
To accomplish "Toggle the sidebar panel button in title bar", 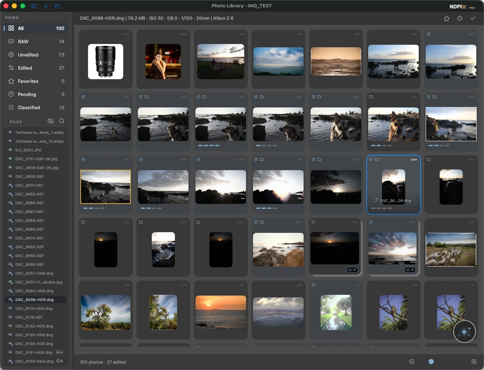I will click(x=34, y=6).
